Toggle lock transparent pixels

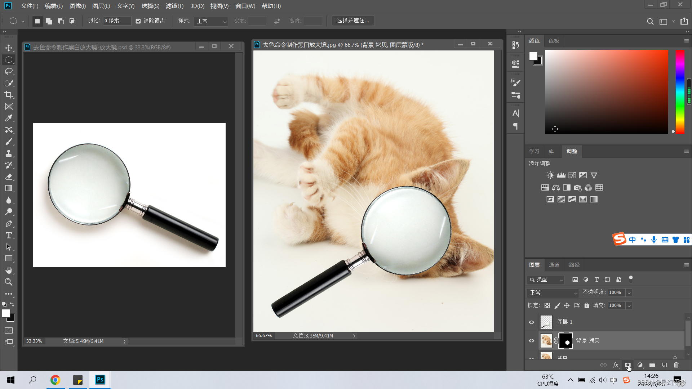click(547, 305)
